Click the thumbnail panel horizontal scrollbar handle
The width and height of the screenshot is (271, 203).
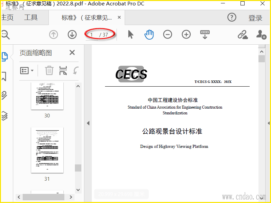pos(44,197)
